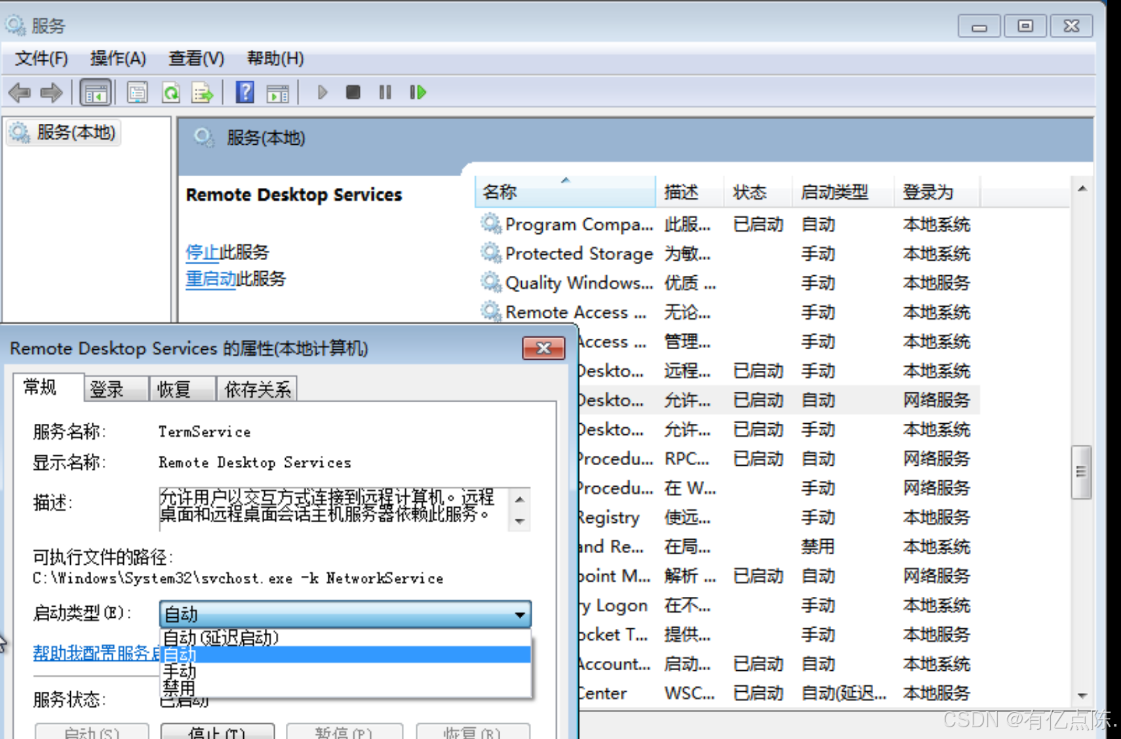Click the 禁用 startup type cell

[817, 546]
